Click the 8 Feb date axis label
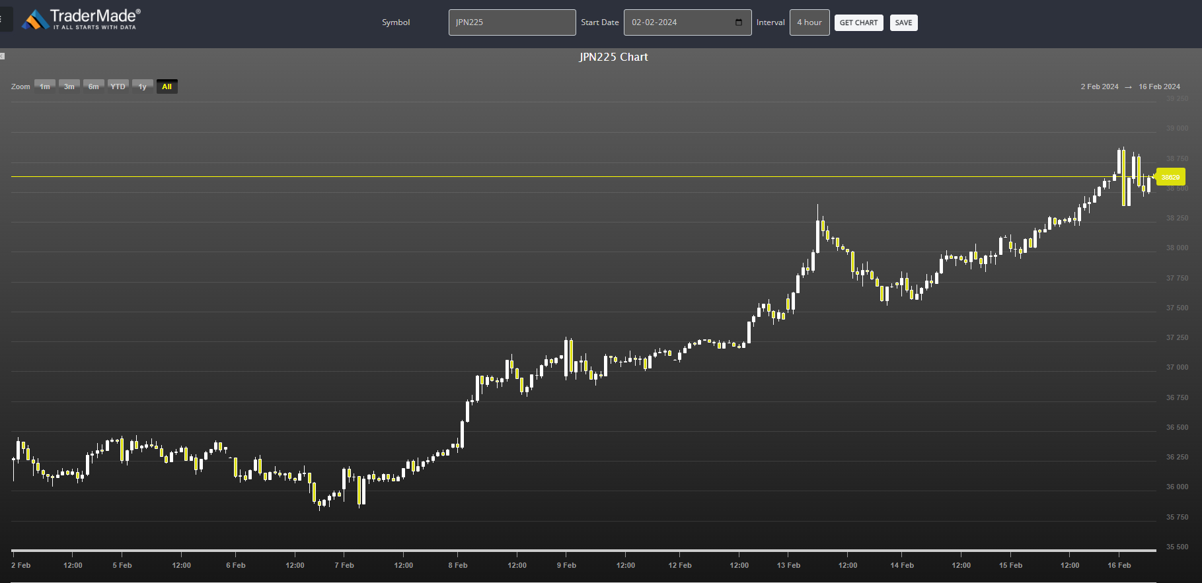 tap(458, 565)
